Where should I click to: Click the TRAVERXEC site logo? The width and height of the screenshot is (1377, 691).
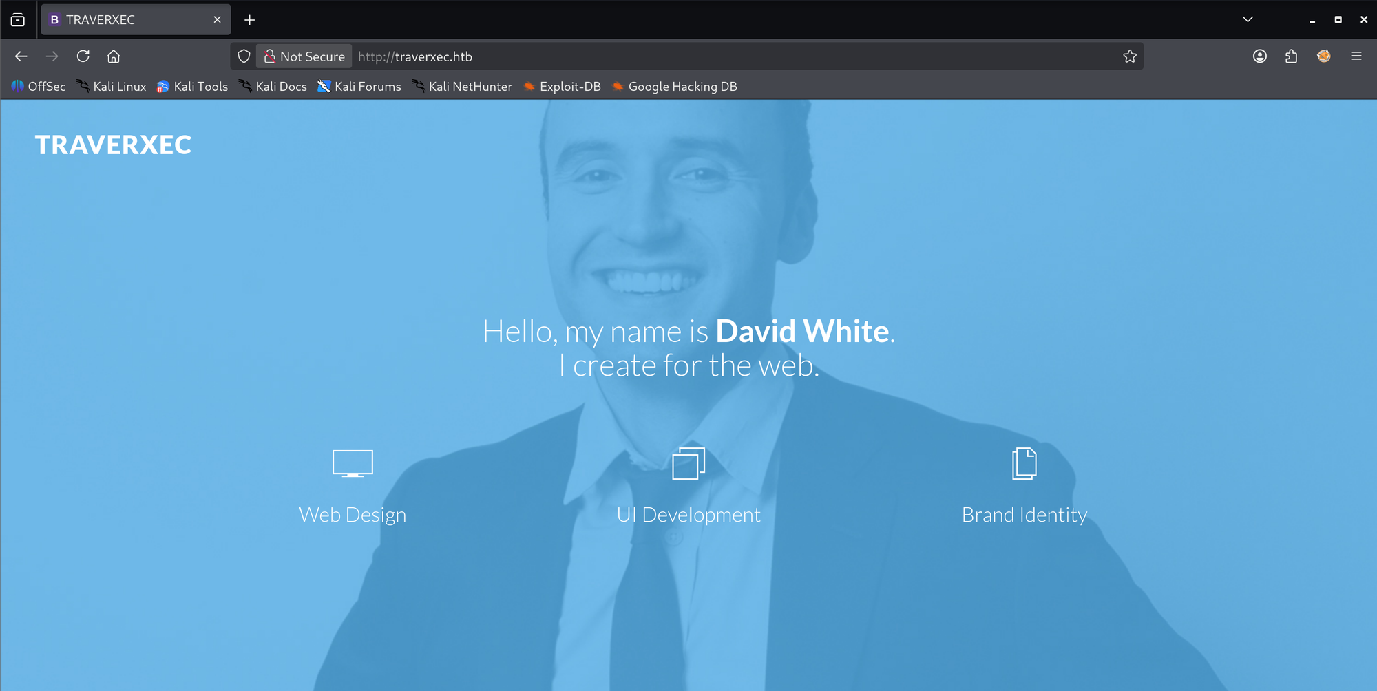coord(114,145)
